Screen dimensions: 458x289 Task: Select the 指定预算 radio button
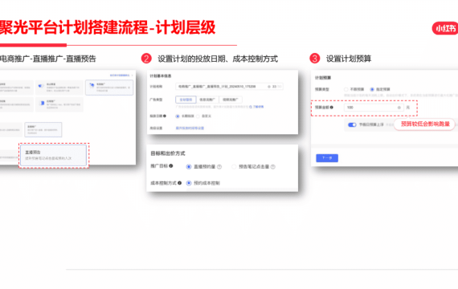pyautogui.click(x=372, y=89)
